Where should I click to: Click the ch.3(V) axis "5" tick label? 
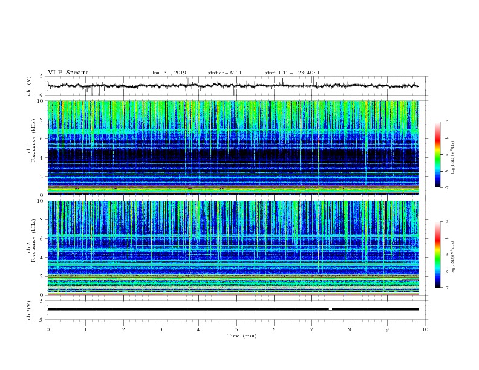pyautogui.click(x=42, y=301)
